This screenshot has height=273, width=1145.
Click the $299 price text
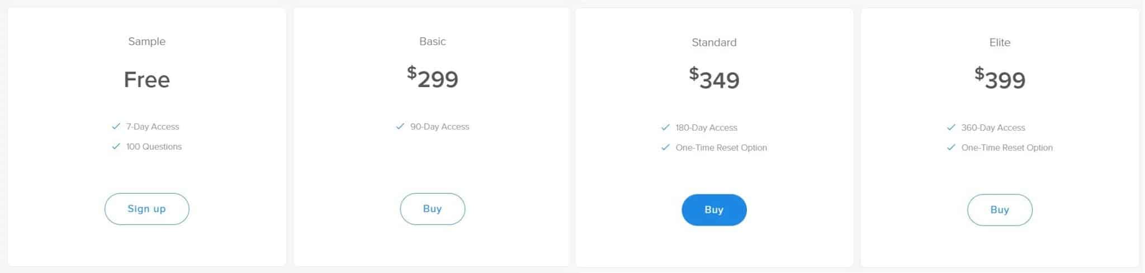click(432, 77)
